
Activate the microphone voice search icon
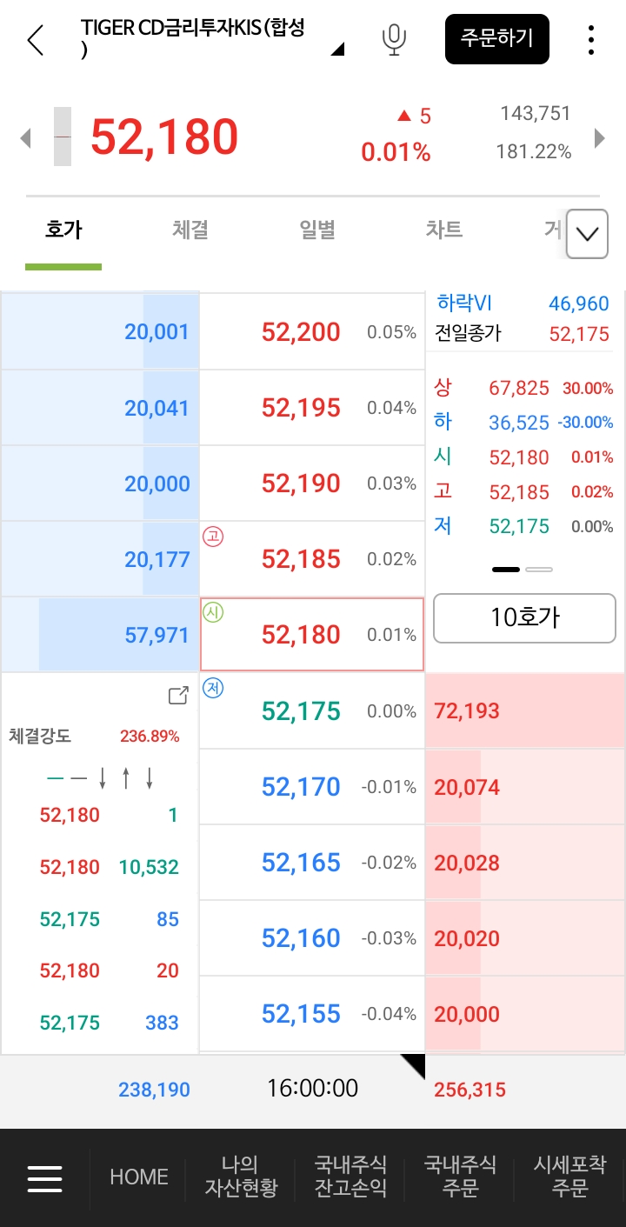(395, 40)
